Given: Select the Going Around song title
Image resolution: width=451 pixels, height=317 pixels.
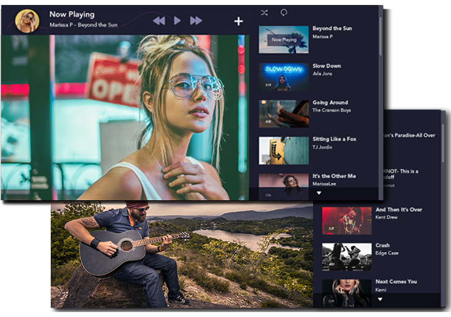Looking at the screenshot, I should (x=330, y=103).
